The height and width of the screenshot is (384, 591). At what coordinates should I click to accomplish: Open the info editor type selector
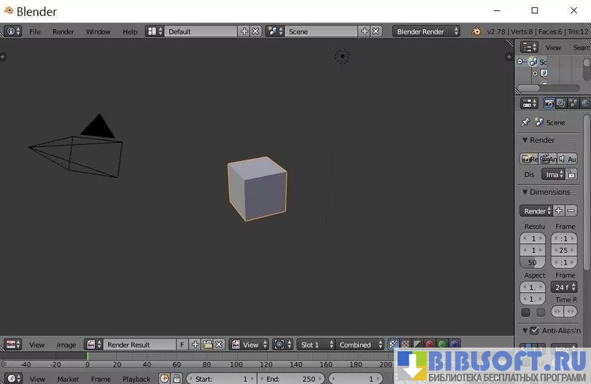[12, 31]
